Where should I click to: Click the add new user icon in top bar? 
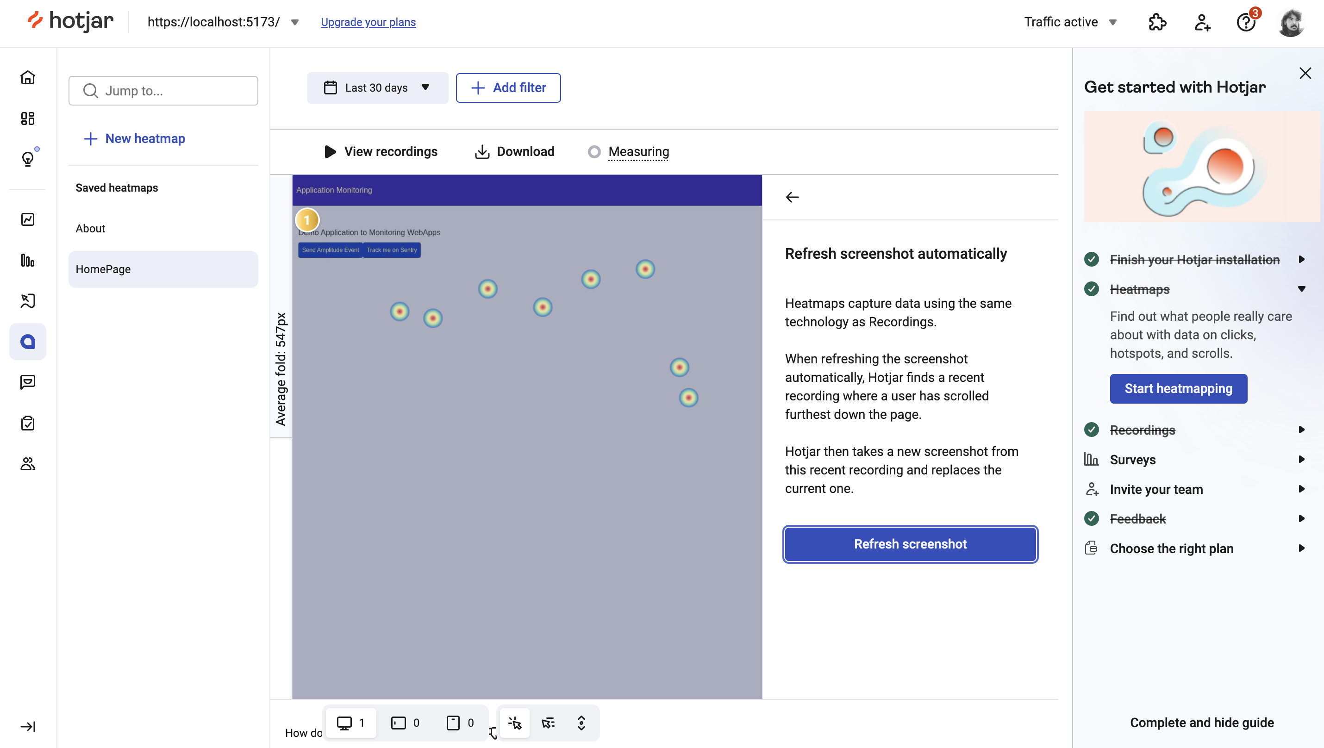click(1202, 22)
